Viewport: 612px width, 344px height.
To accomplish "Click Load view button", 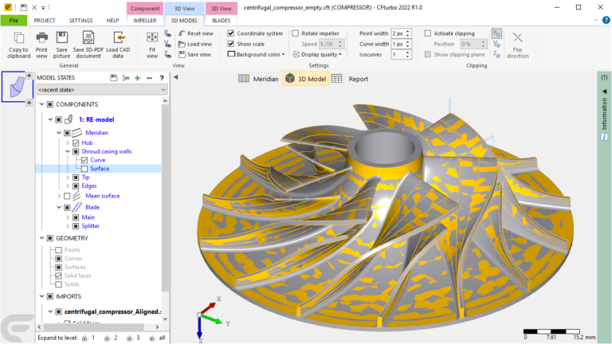I will 195,44.
